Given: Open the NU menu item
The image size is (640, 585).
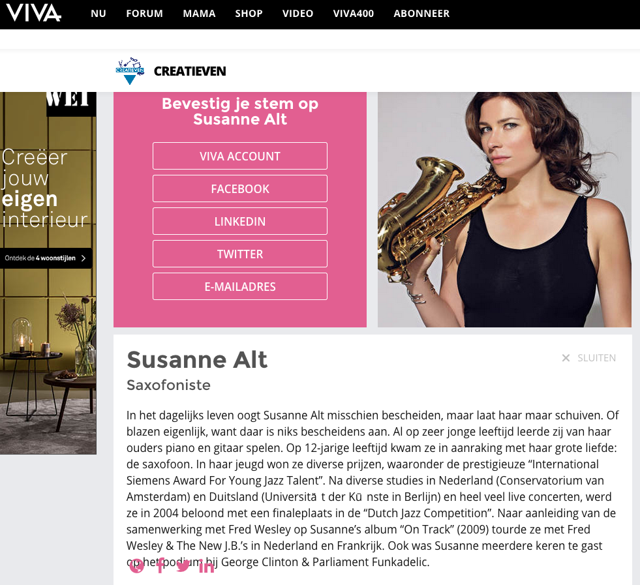Looking at the screenshot, I should [99, 14].
